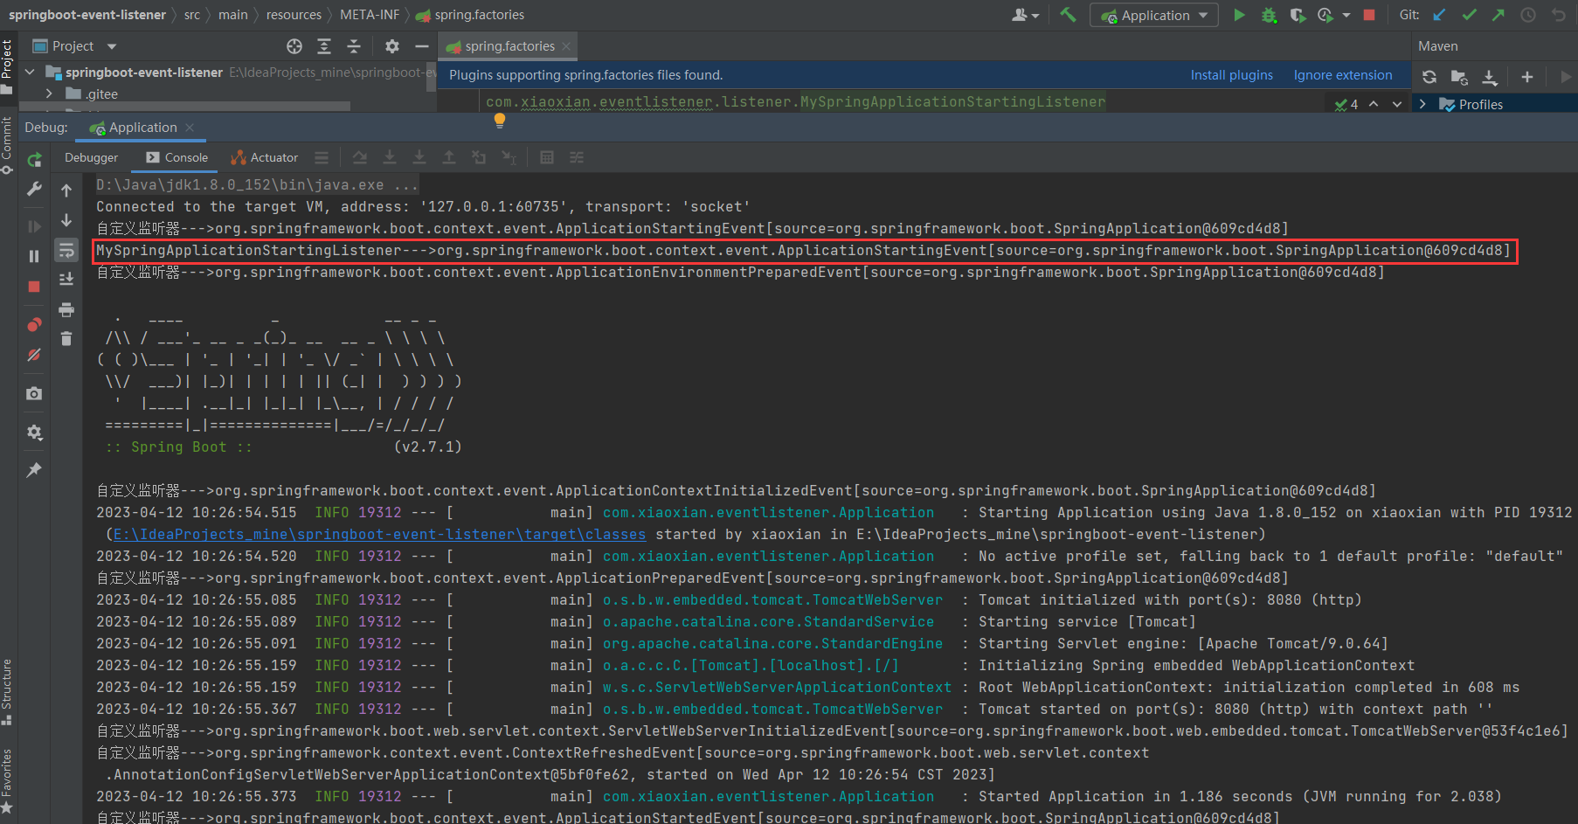Build the project with the hammer icon
1578x824 pixels.
[1068, 15]
